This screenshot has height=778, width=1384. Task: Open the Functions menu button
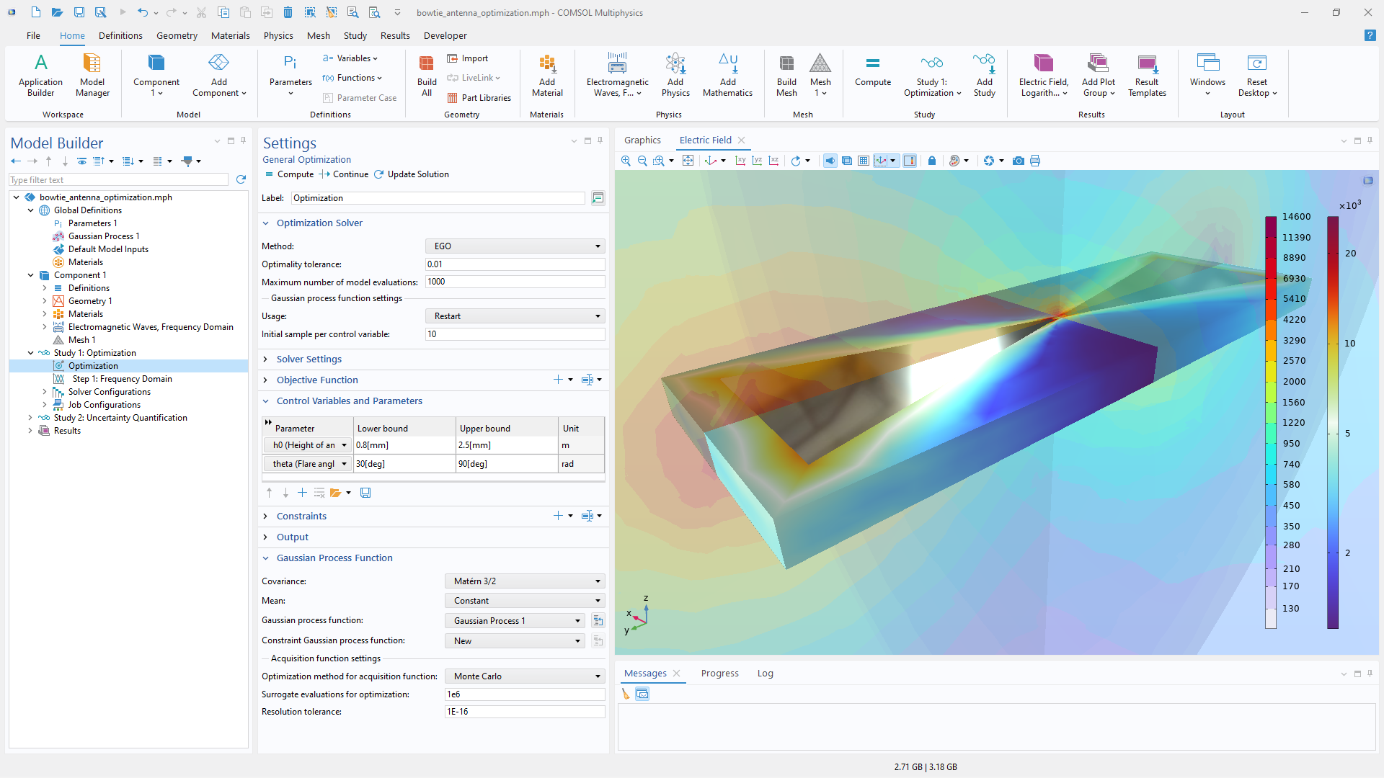352,78
